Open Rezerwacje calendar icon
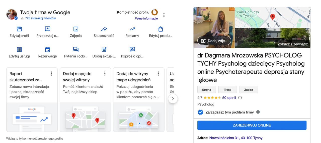The width and height of the screenshot is (321, 143). point(47,49)
